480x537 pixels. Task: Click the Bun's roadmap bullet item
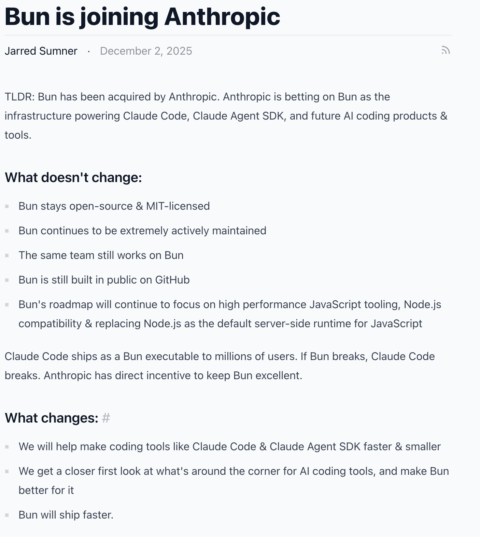point(230,314)
